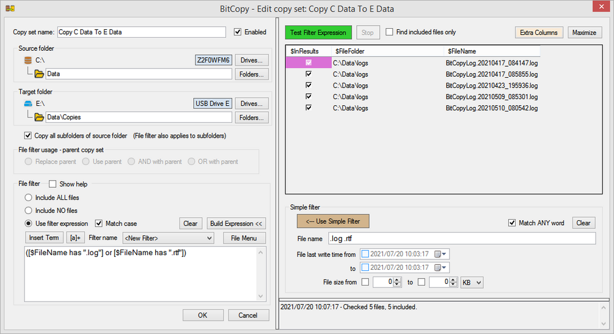Click the C:\ source drive disk icon
614x334 pixels.
[28, 61]
